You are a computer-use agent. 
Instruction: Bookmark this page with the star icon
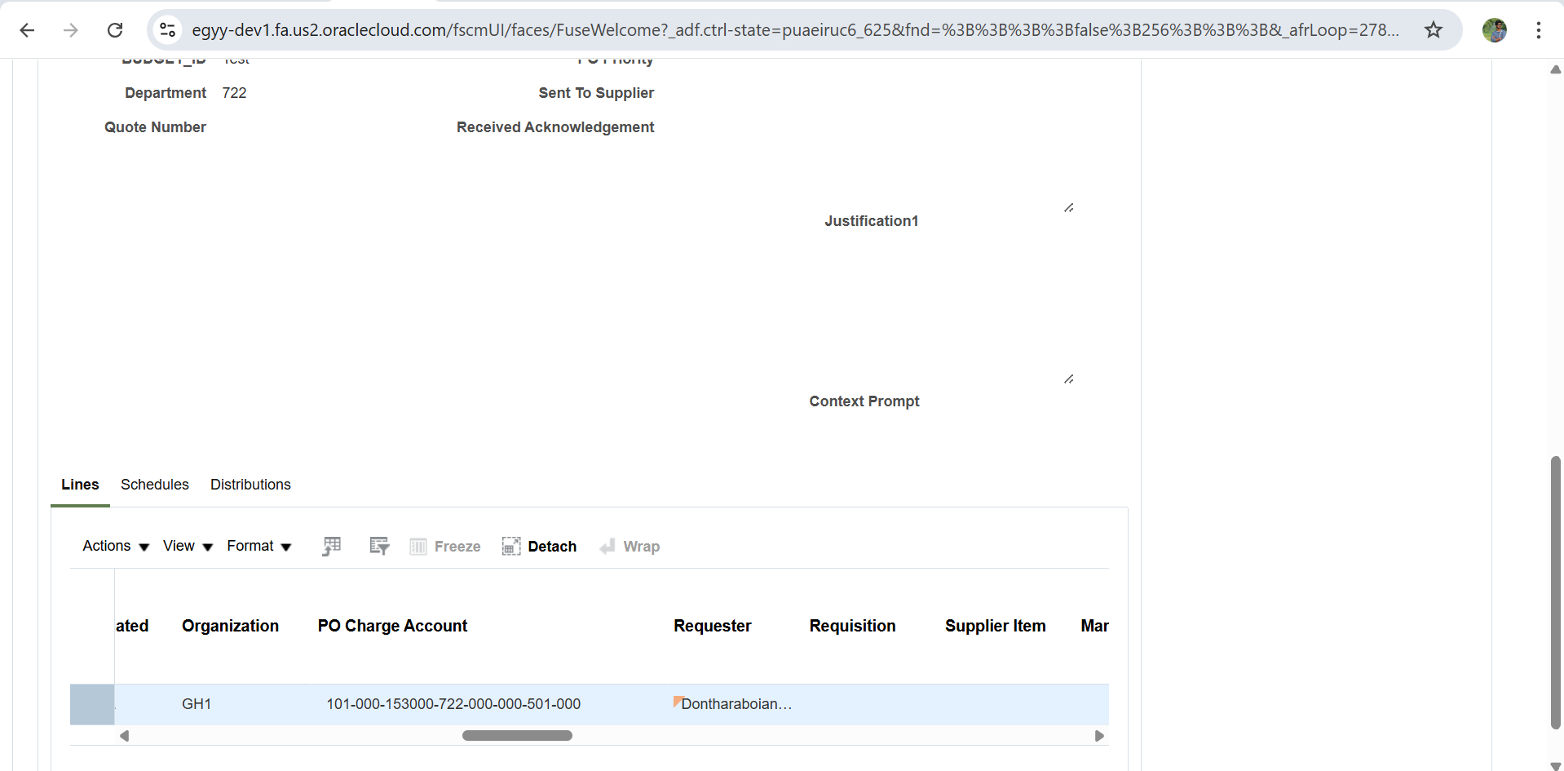[1433, 29]
